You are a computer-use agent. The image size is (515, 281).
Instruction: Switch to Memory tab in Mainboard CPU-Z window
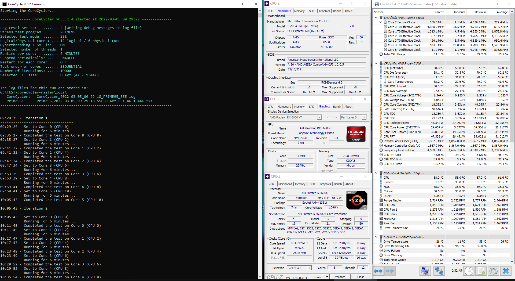tap(299, 11)
